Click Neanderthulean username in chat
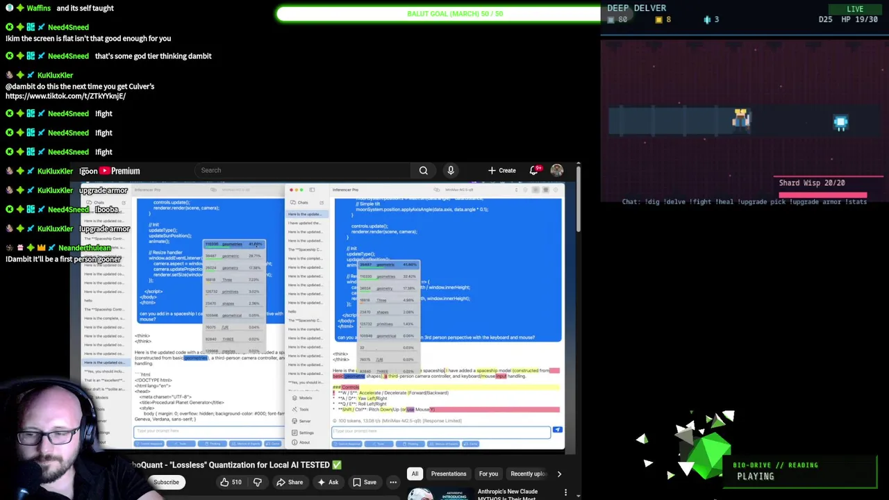 coord(85,248)
